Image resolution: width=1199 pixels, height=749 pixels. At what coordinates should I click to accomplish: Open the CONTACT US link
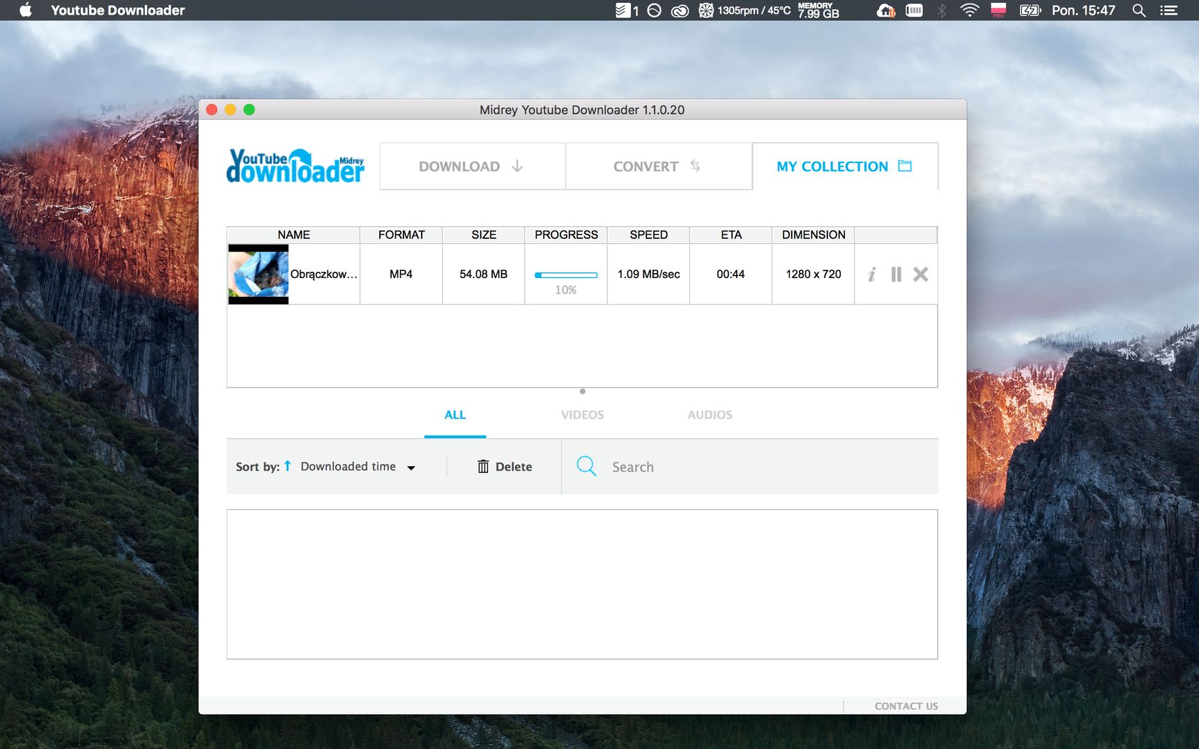tap(906, 706)
